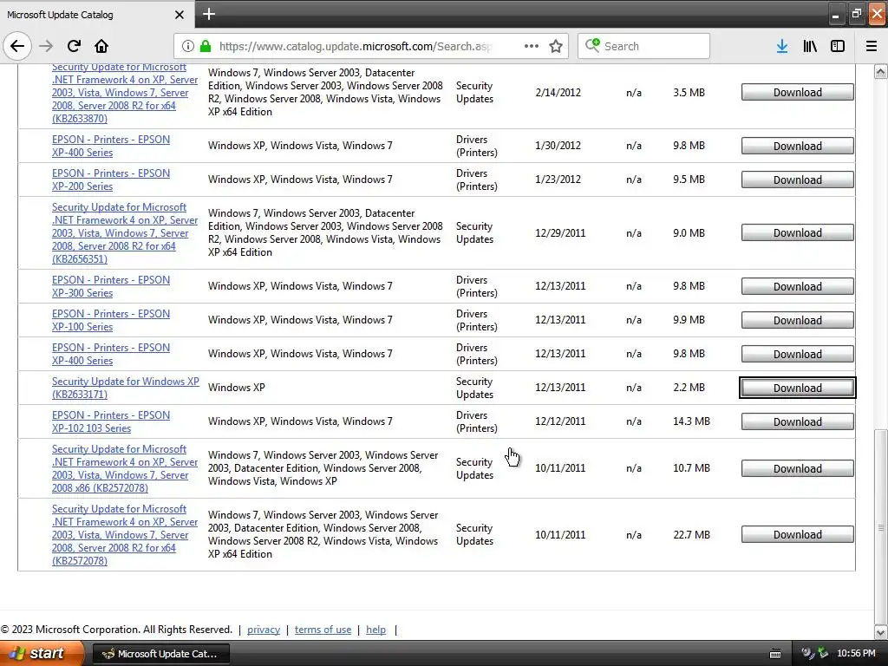888x666 pixels.
Task: Click the 14.3 MB size cell
Action: 691,421
